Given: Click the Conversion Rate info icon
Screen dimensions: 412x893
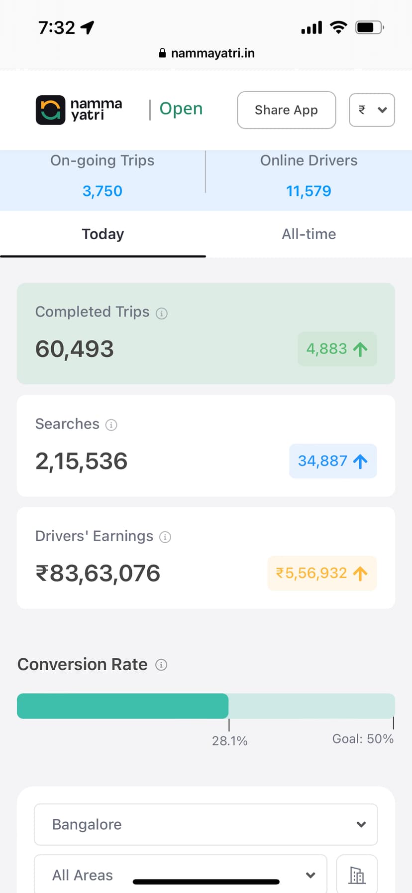Looking at the screenshot, I should coord(161,665).
